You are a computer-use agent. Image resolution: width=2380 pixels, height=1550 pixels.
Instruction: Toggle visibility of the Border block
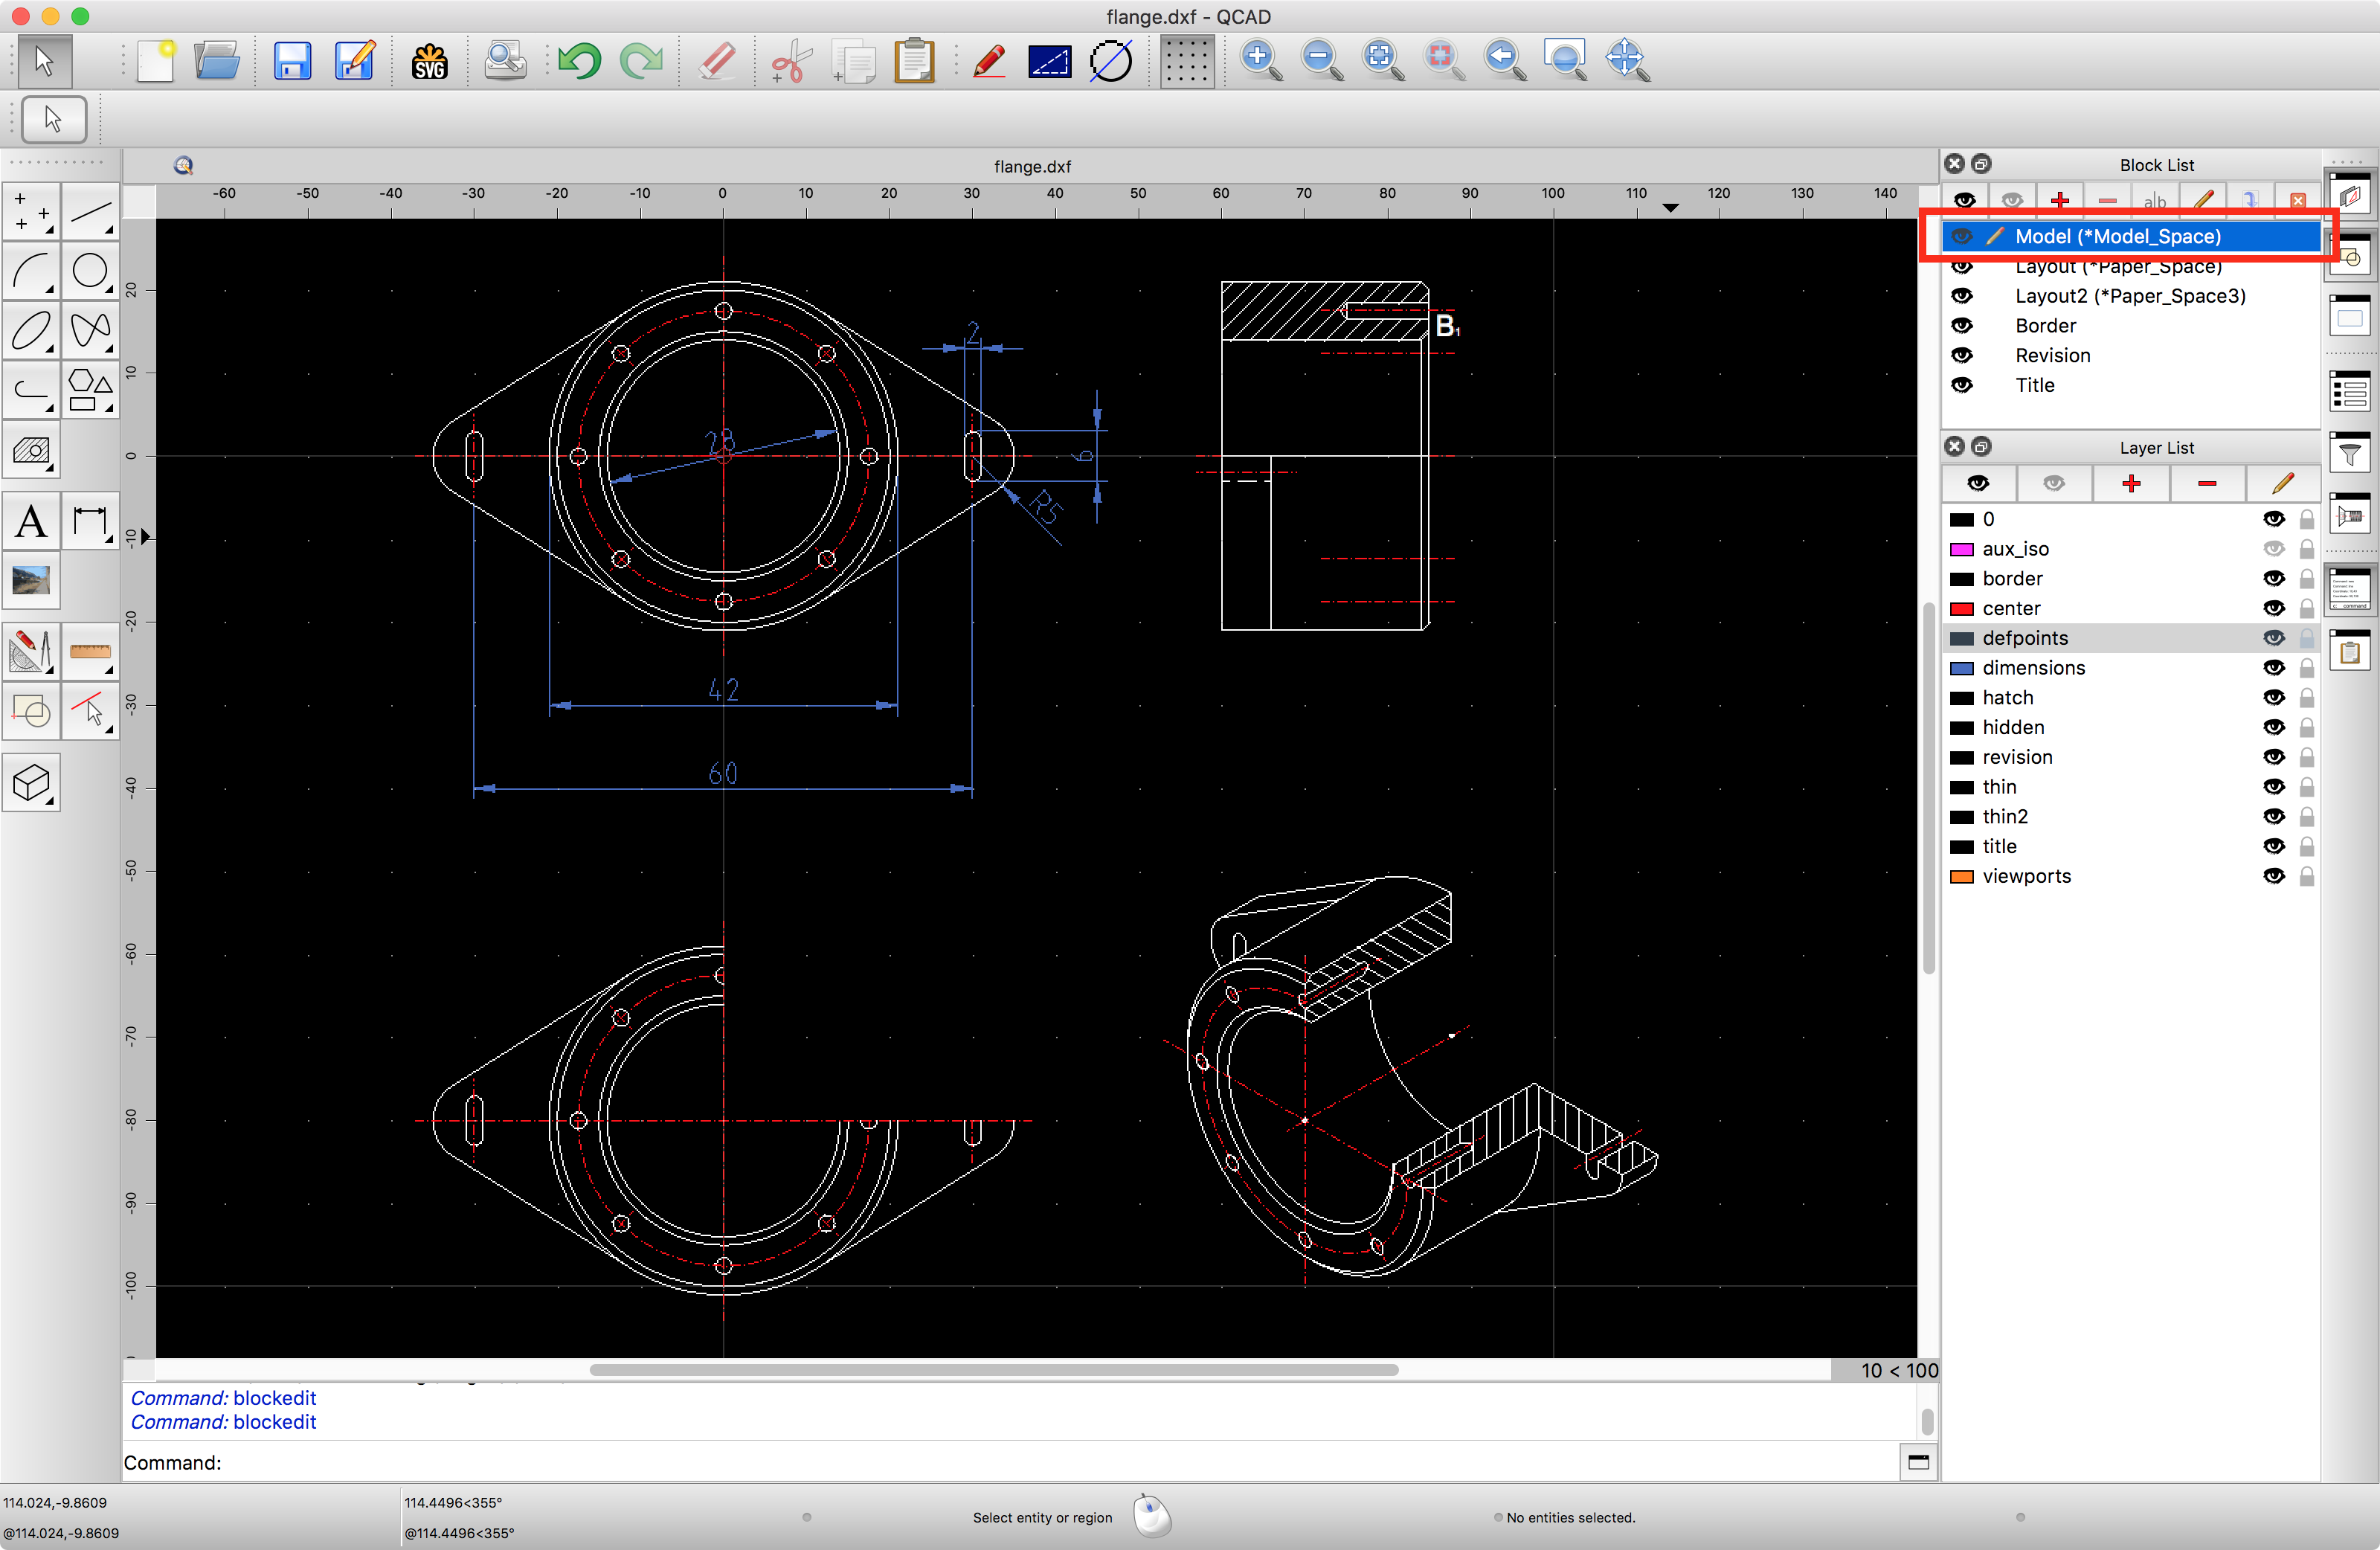[x=1963, y=325]
